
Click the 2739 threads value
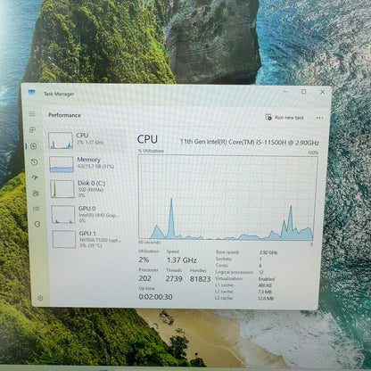click(174, 279)
